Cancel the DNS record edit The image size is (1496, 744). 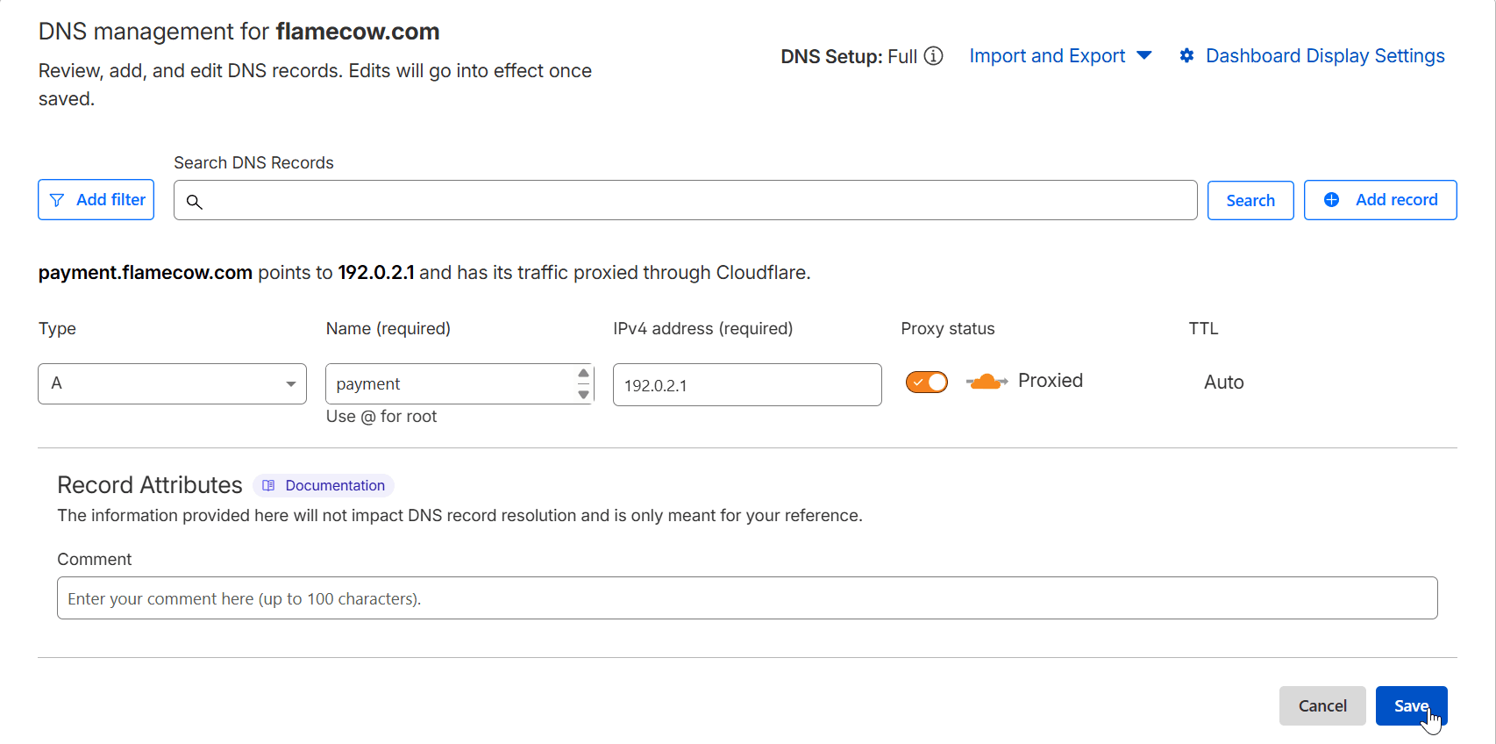1321,705
